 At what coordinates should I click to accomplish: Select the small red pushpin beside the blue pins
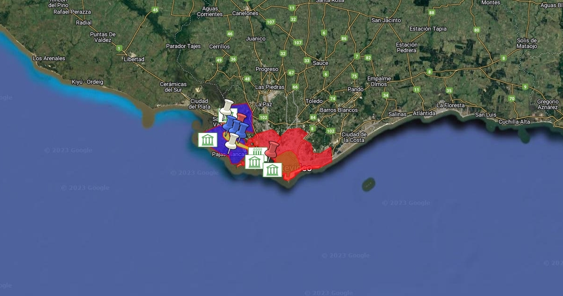(241, 118)
